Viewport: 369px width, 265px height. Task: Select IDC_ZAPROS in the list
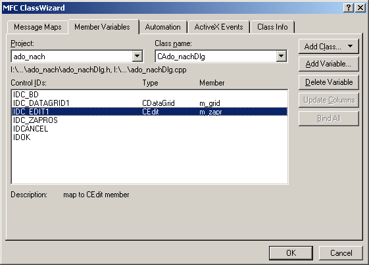point(149,120)
